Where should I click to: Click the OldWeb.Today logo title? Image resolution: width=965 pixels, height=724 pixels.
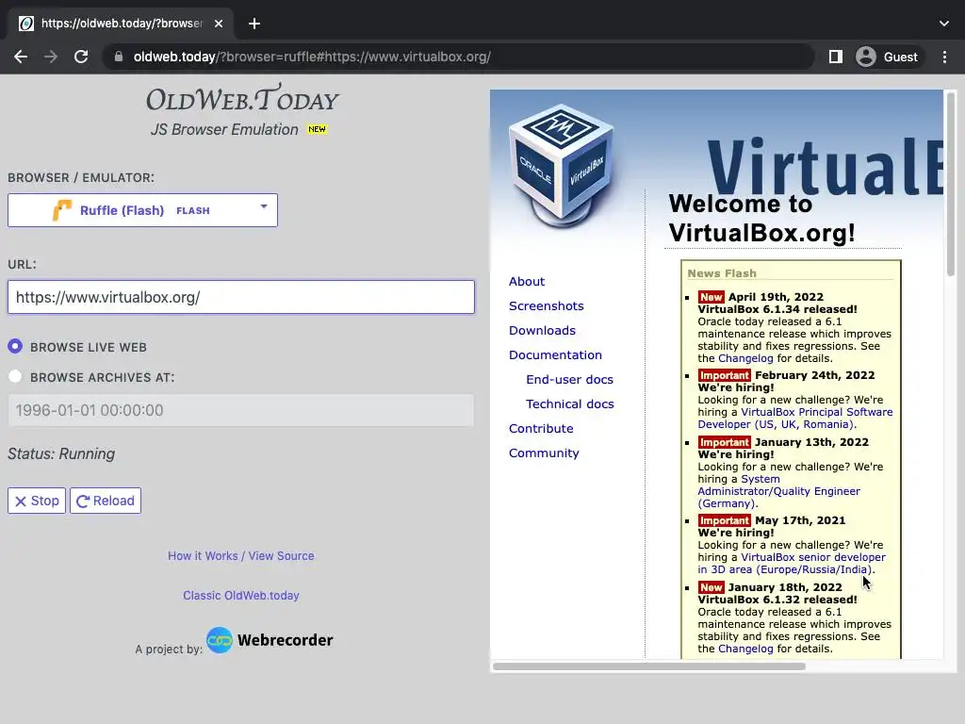(x=242, y=98)
